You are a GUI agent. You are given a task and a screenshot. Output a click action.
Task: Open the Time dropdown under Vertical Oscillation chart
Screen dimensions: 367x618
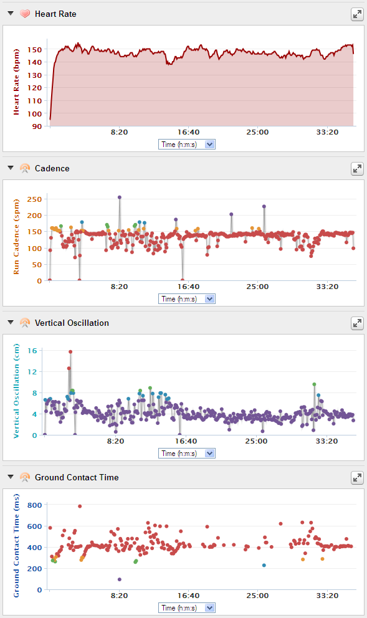pyautogui.click(x=187, y=454)
